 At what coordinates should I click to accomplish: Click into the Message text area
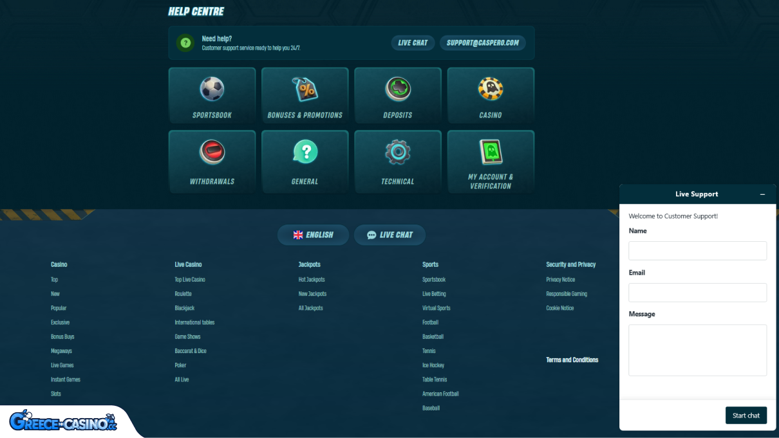point(698,350)
